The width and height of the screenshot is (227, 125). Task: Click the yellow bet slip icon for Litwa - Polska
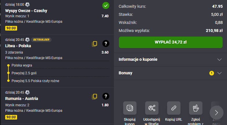(94, 44)
